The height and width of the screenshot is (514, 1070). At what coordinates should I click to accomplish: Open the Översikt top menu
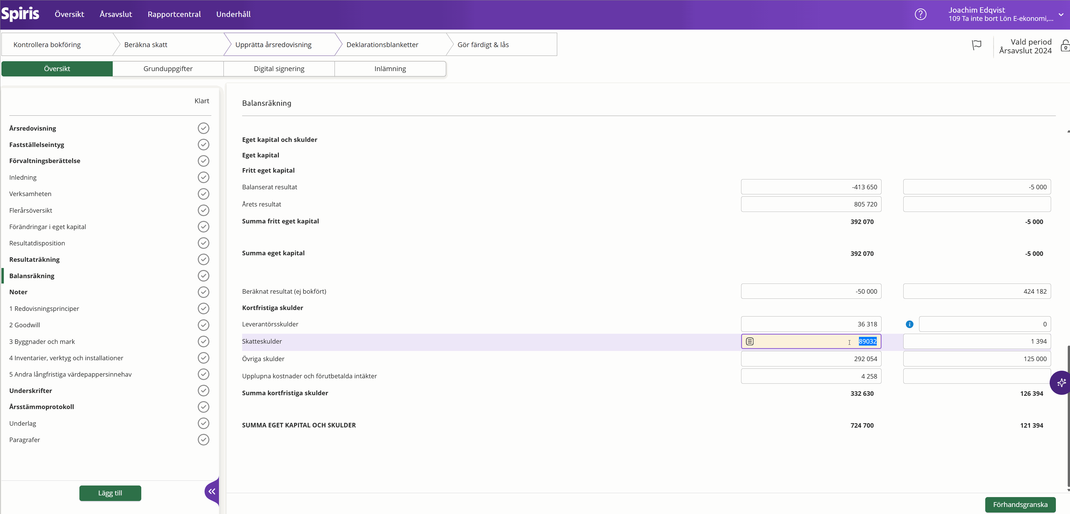(70, 14)
